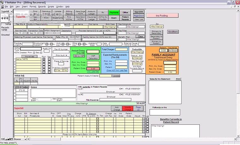Open the Scripts menu

tap(51, 6)
